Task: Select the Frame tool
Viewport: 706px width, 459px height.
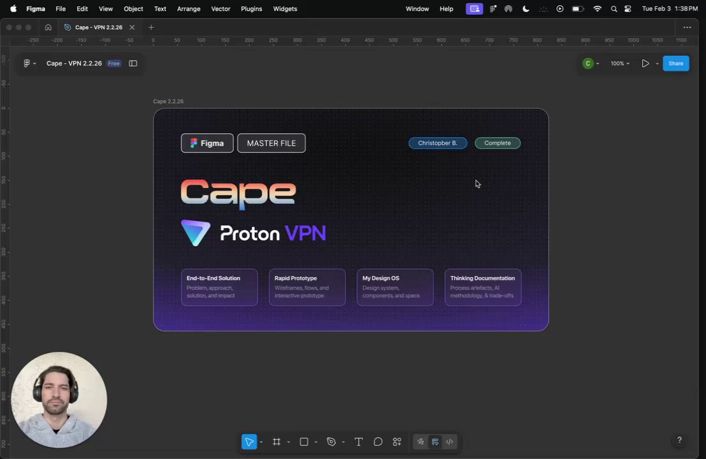Action: point(277,442)
